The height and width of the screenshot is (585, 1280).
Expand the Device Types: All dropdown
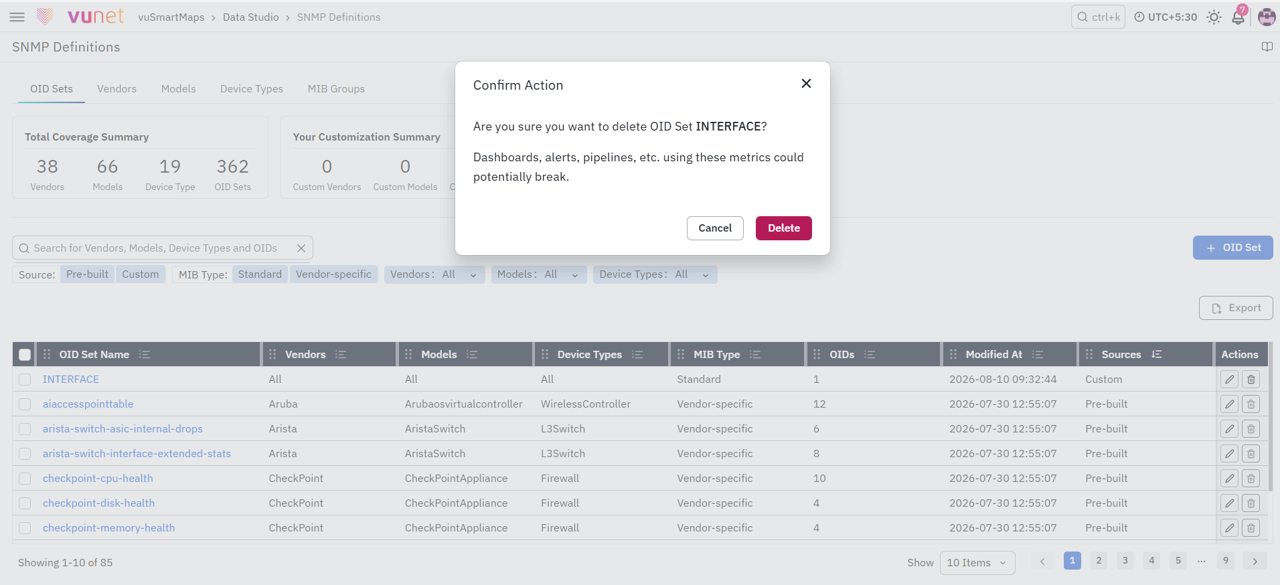pyautogui.click(x=654, y=274)
